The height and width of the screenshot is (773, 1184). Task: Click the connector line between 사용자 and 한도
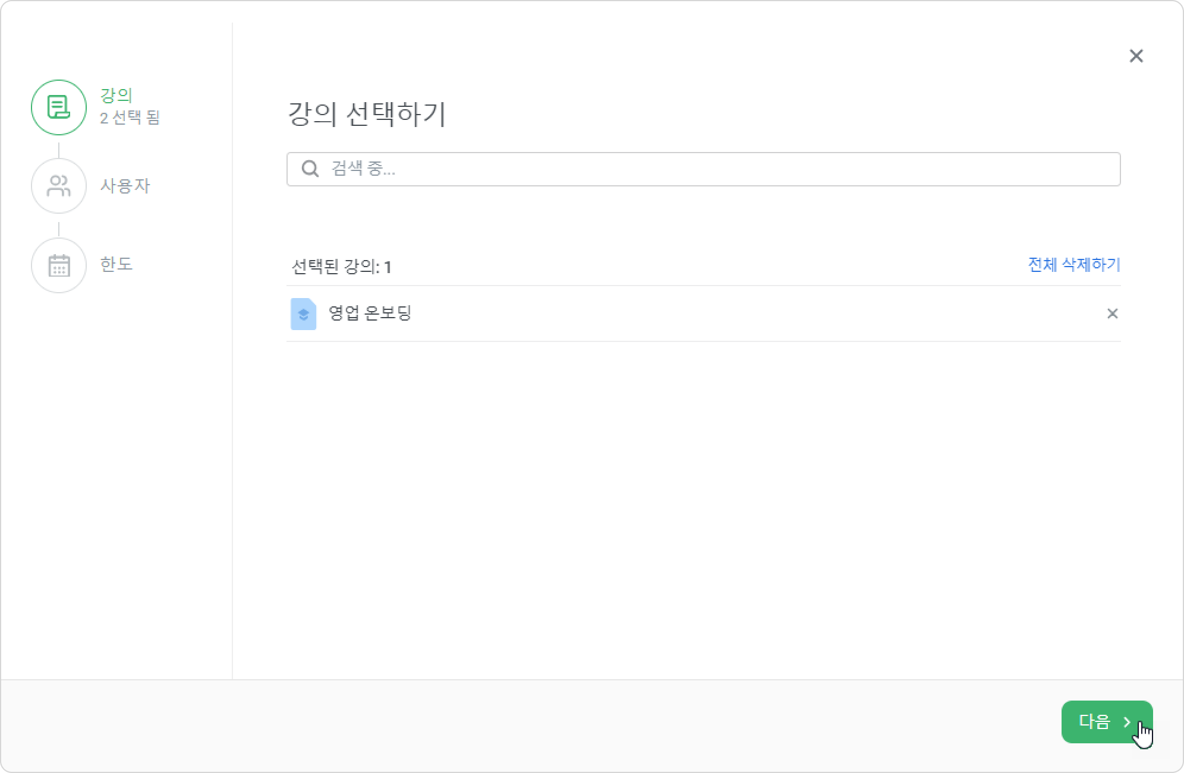click(59, 229)
